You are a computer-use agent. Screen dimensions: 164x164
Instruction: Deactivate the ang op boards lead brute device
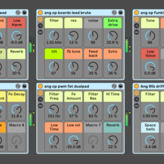pyautogui.click(x=40, y=13)
